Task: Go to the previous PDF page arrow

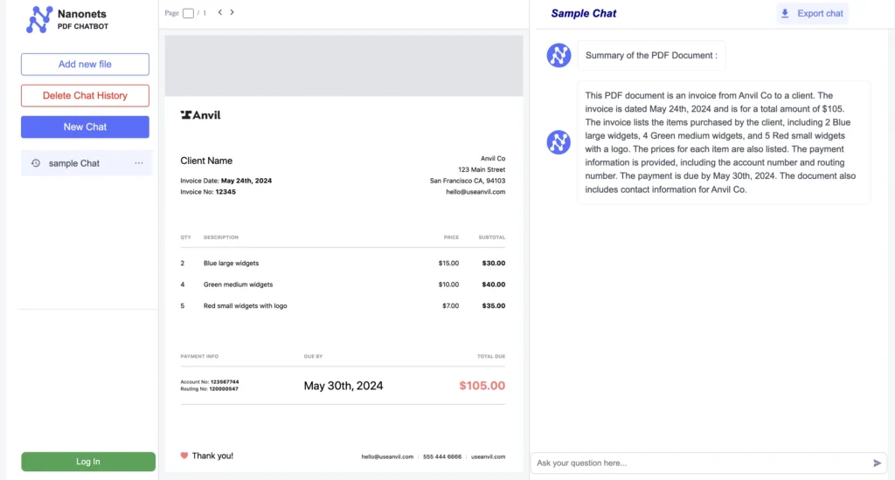Action: click(x=220, y=12)
